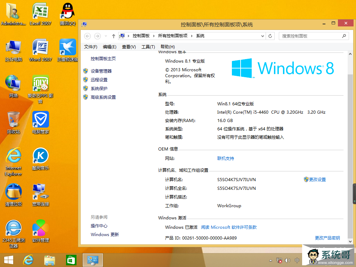The height and width of the screenshot is (267, 356).
Task: Open 迅雷极速版 desktop shortcut
Action: point(68,50)
